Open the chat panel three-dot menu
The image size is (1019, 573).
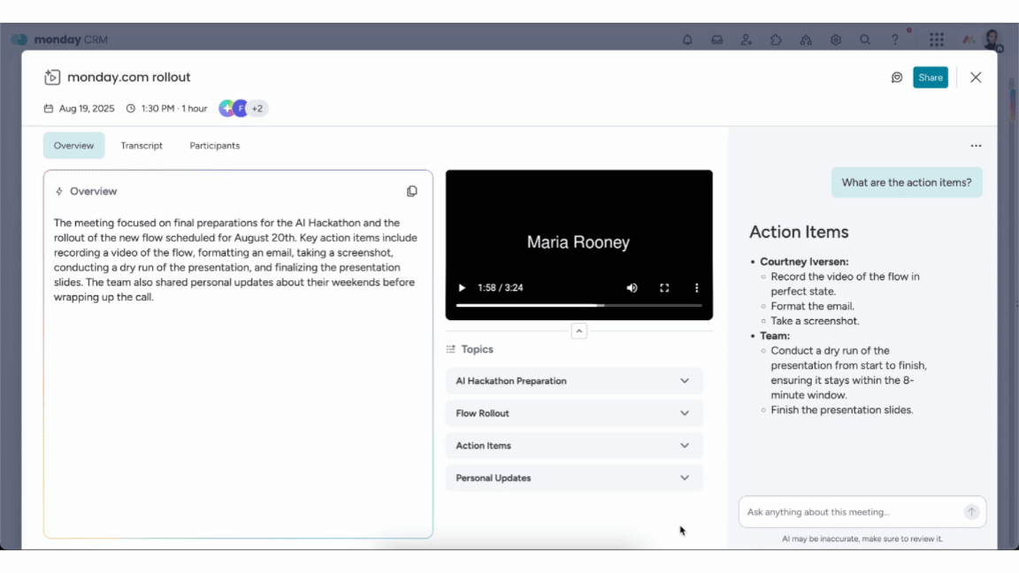(x=976, y=146)
